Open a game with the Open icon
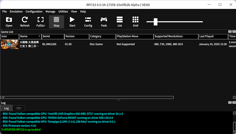Viewport: 236px width, 134px height. click(x=9, y=22)
